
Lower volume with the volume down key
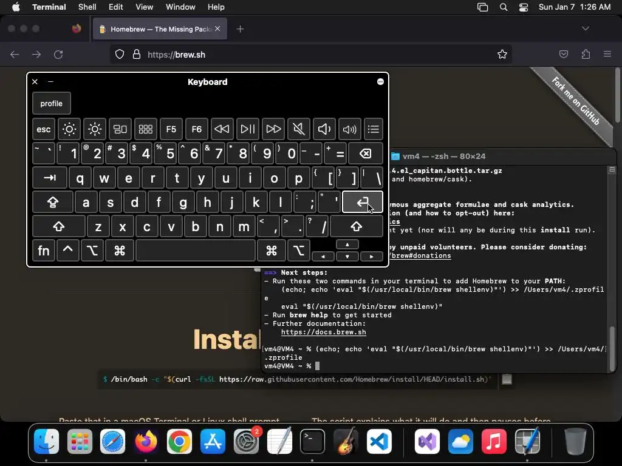[x=324, y=129]
